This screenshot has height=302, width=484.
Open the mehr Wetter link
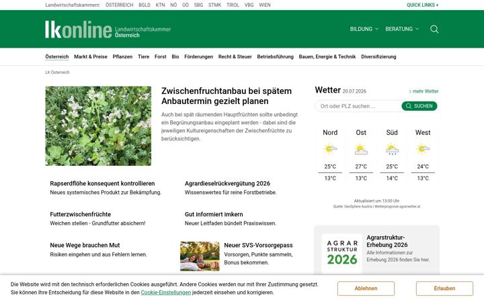coord(424,91)
